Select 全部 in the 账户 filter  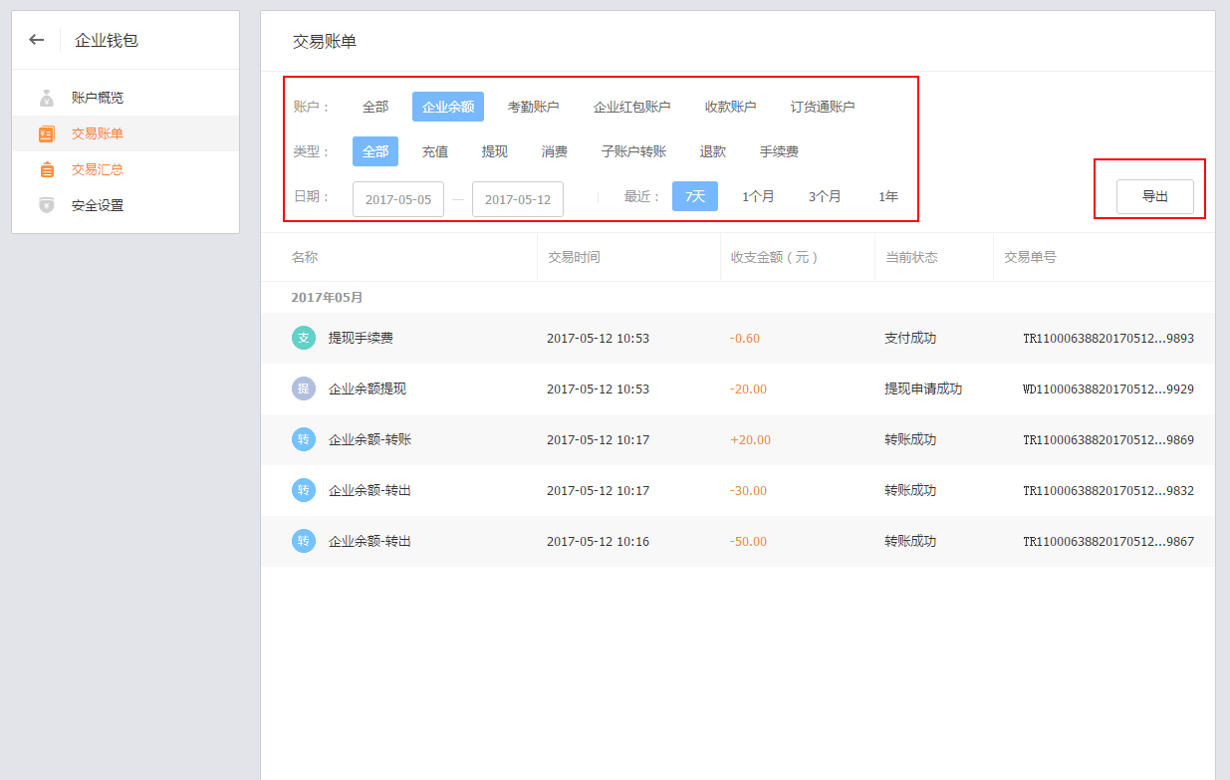[x=375, y=107]
